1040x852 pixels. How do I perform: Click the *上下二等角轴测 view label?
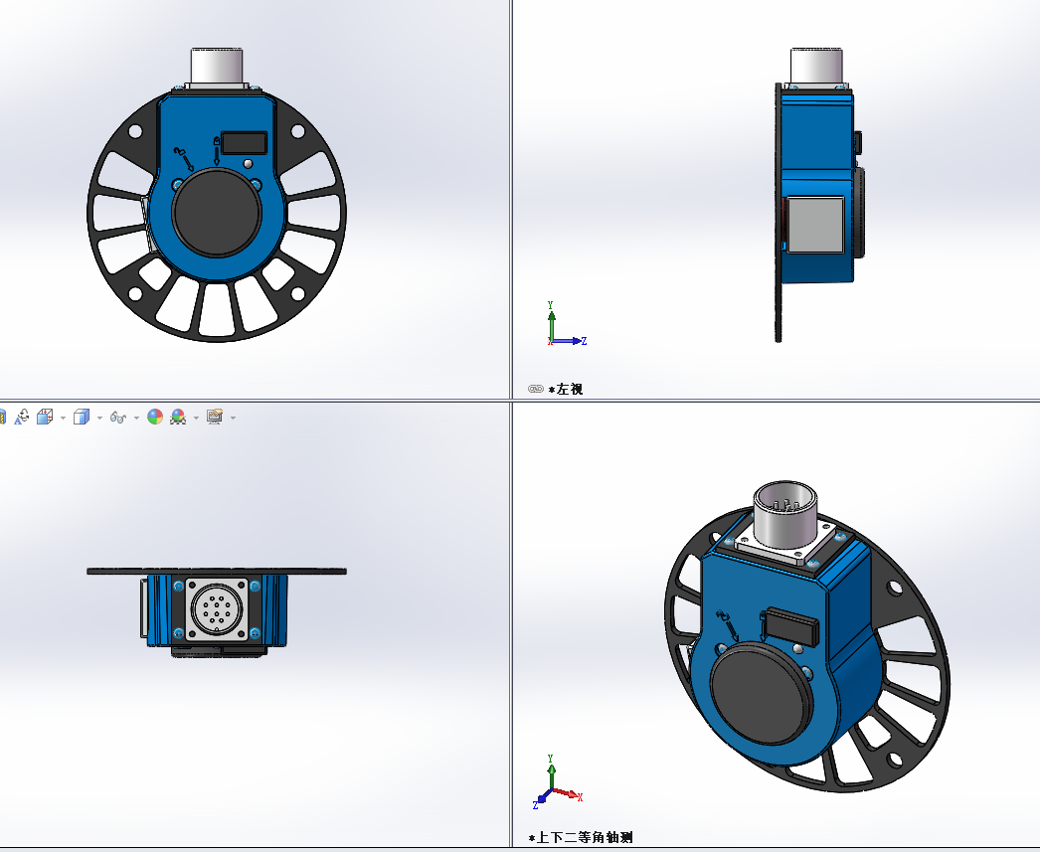(x=581, y=837)
